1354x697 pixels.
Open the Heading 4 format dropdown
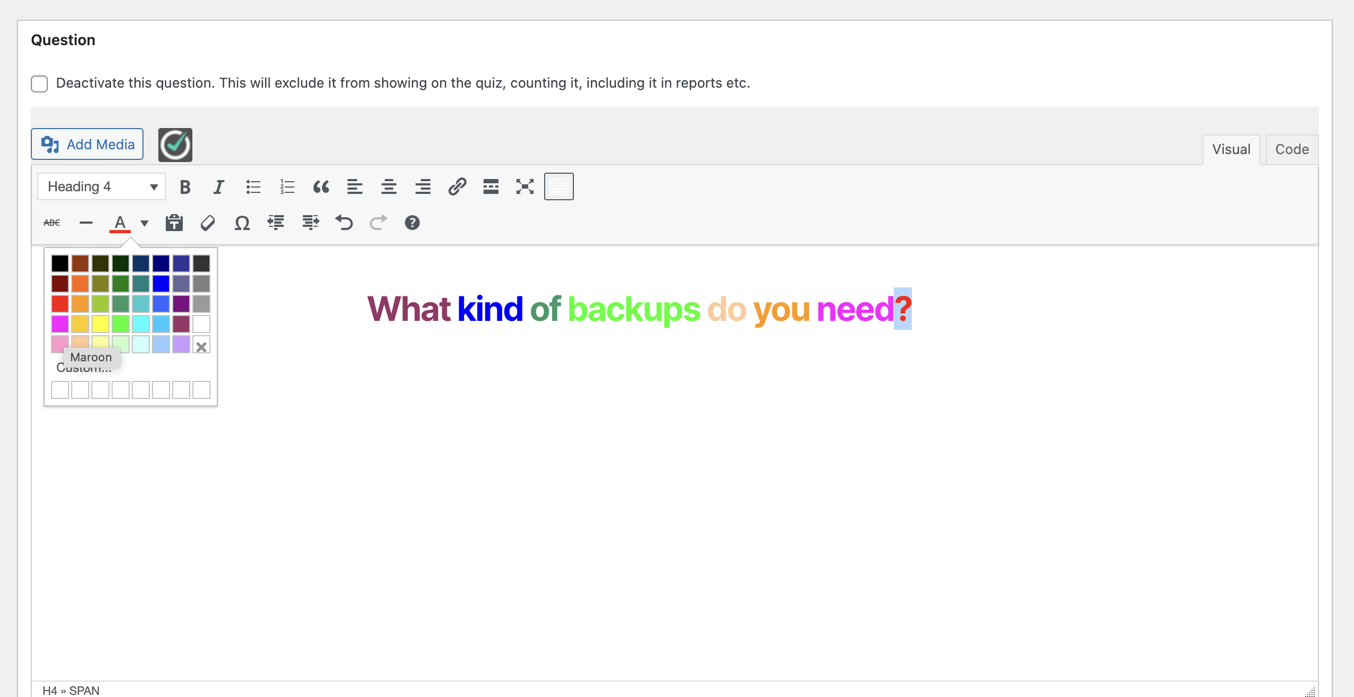101,187
